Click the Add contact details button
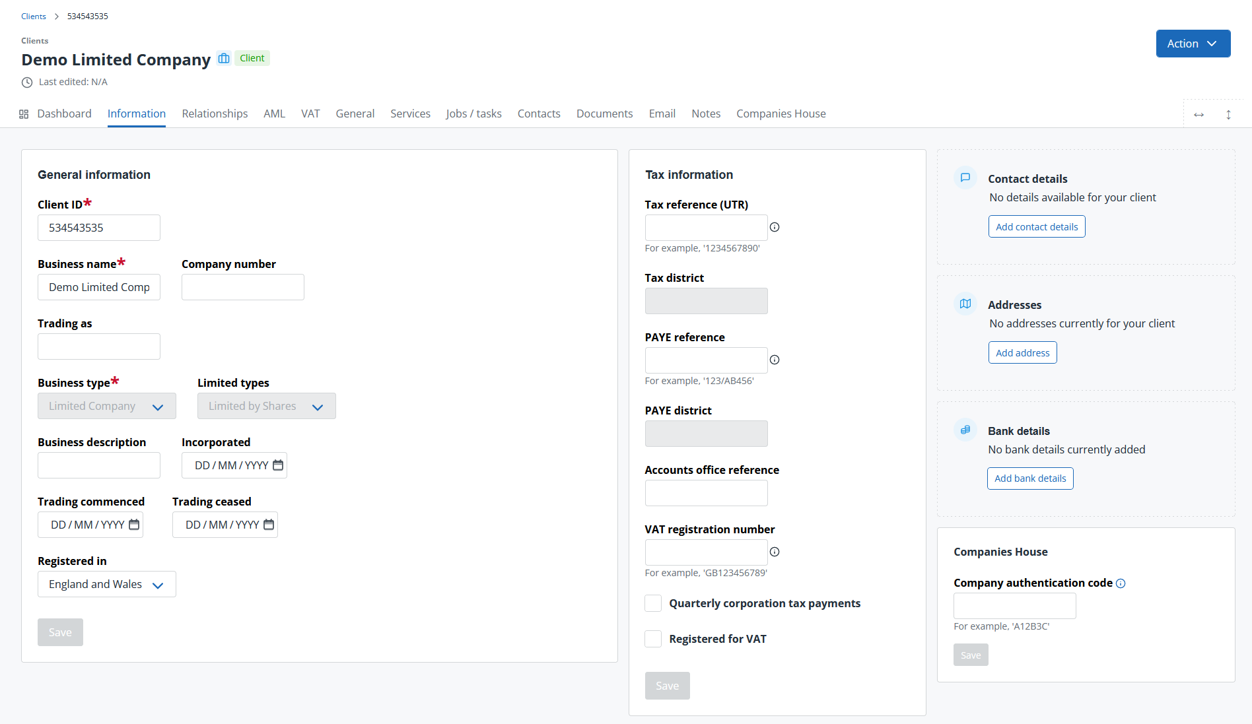 pyautogui.click(x=1036, y=226)
